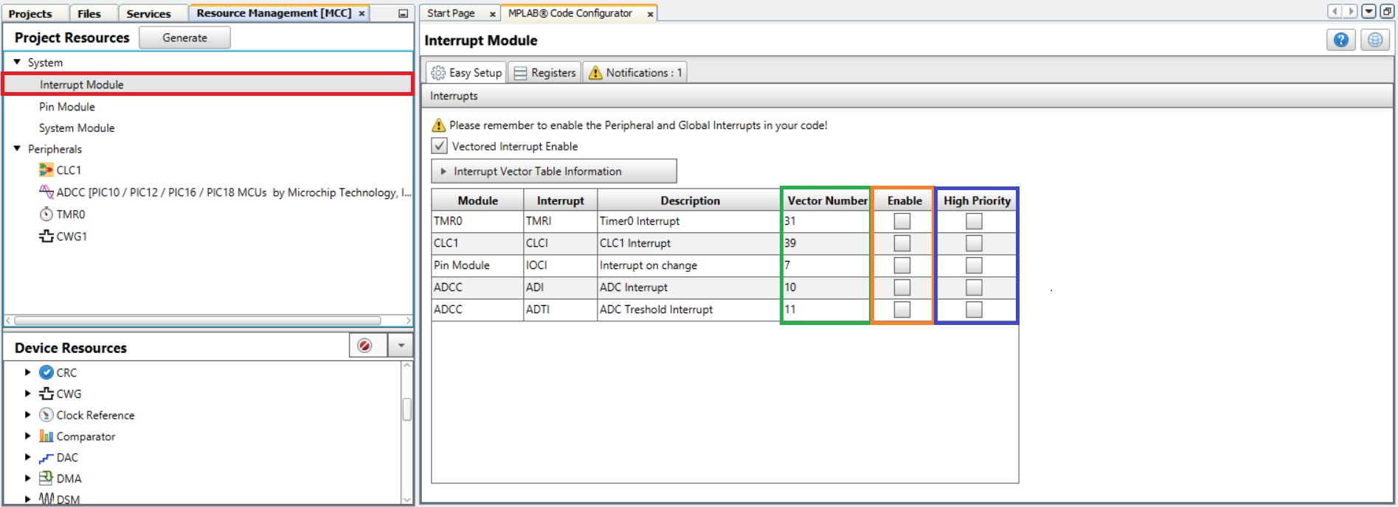
Task: Click the ADCC peripheral icon
Action: 46,192
